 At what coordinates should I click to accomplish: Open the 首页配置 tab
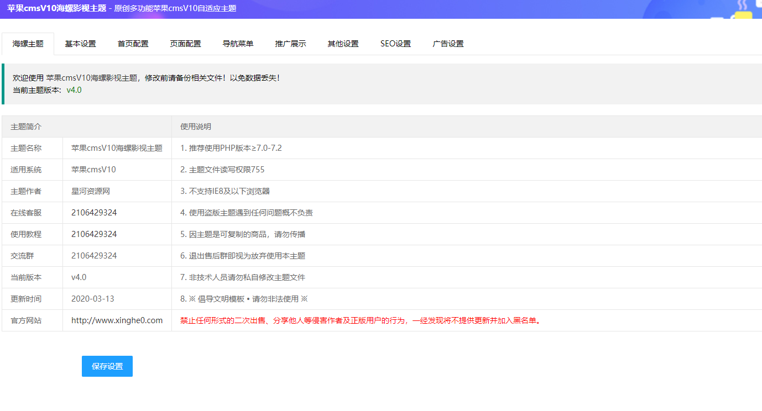click(x=133, y=44)
